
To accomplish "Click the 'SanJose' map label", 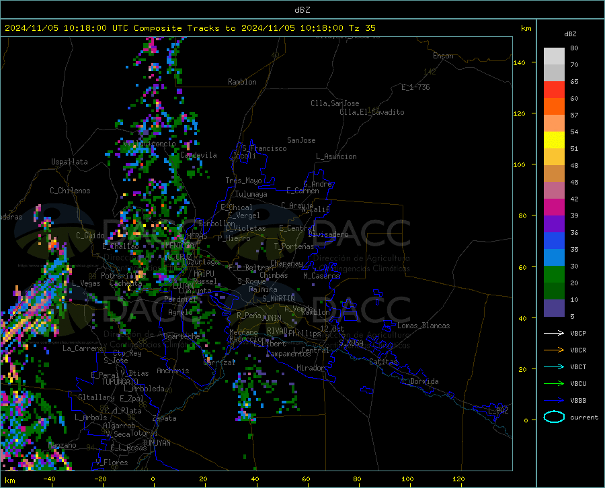I will [x=301, y=140].
